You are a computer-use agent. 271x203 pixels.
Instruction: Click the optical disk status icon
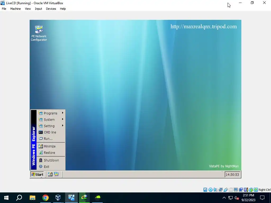click(210, 190)
